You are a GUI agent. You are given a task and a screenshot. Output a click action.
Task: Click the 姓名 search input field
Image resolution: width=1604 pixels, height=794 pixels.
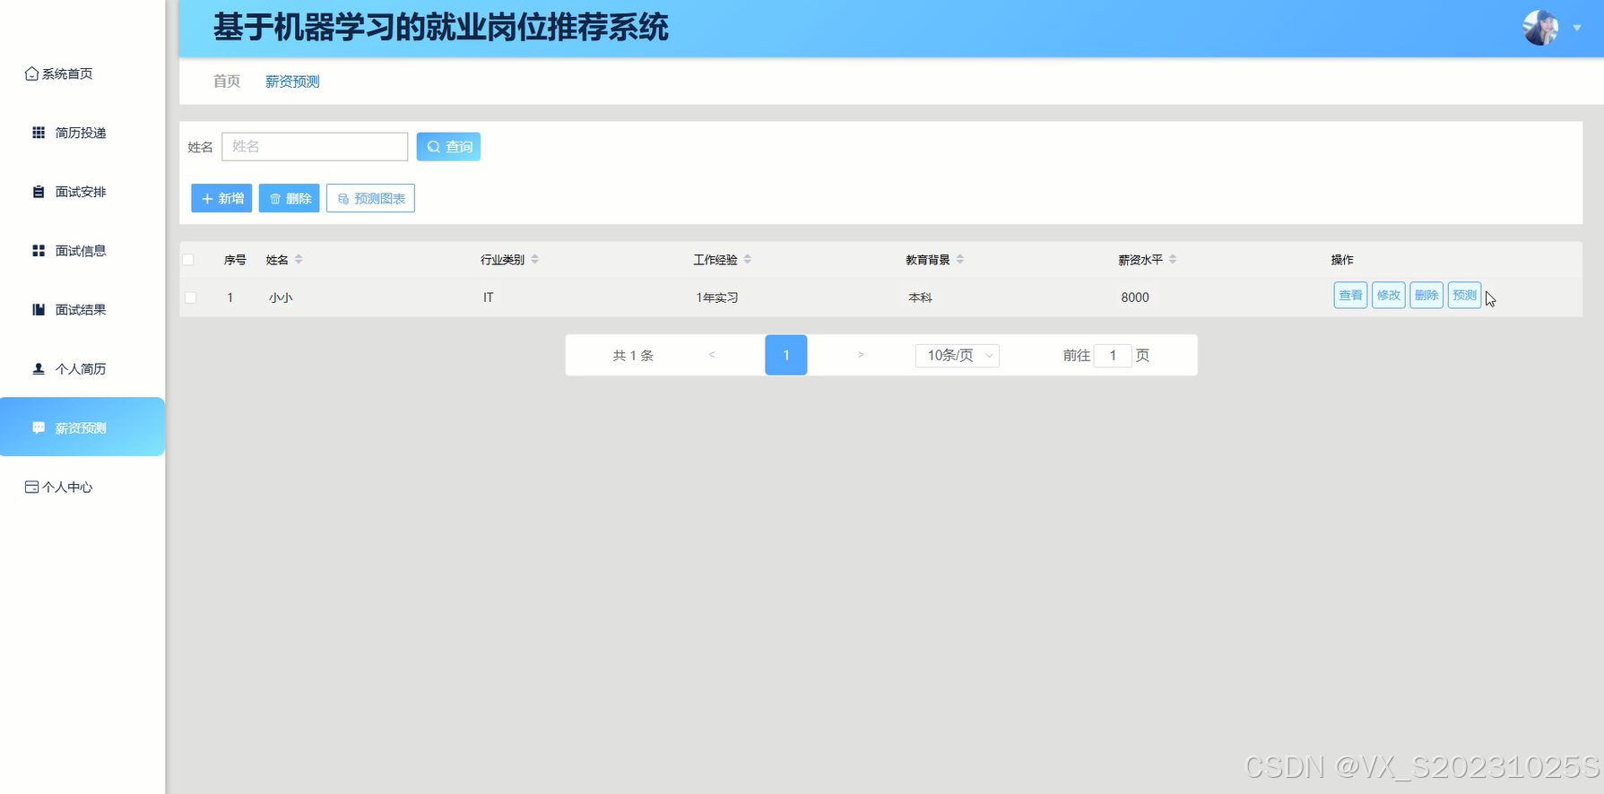click(x=315, y=147)
